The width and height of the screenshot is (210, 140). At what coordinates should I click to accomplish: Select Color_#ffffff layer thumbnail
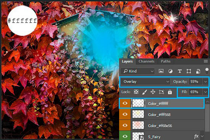pyautogui.click(x=138, y=103)
